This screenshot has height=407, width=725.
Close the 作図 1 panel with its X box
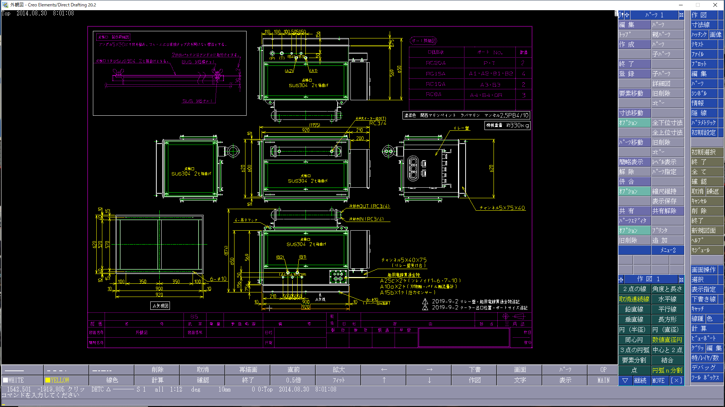click(681, 279)
